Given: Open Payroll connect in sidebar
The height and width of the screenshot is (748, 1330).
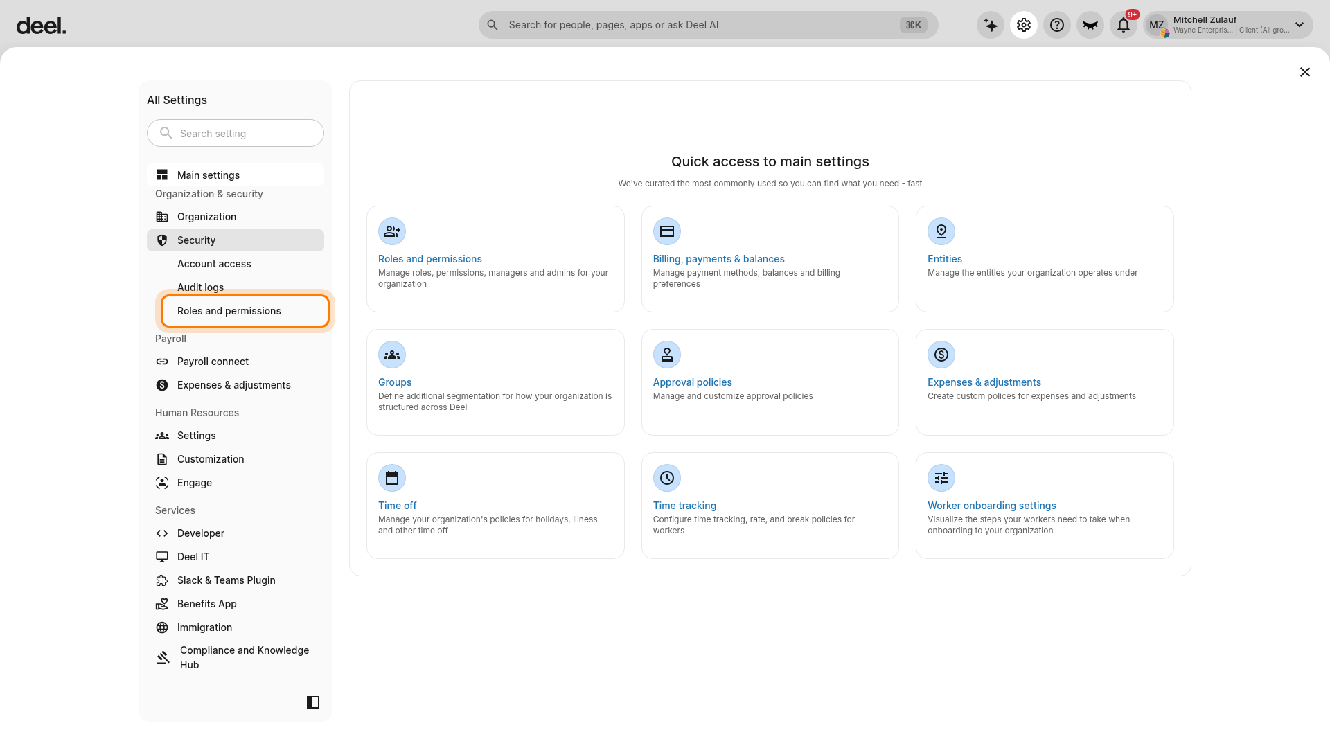Looking at the screenshot, I should pyautogui.click(x=236, y=362).
